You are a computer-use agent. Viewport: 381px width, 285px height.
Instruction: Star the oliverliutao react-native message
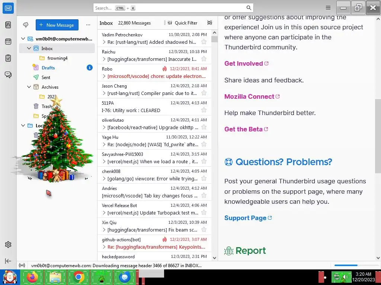click(x=204, y=127)
